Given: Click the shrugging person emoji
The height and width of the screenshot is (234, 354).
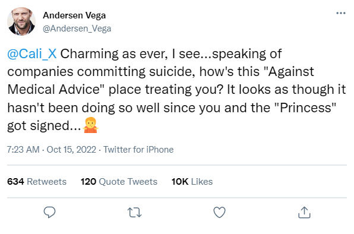Looking at the screenshot, I should coord(90,125).
